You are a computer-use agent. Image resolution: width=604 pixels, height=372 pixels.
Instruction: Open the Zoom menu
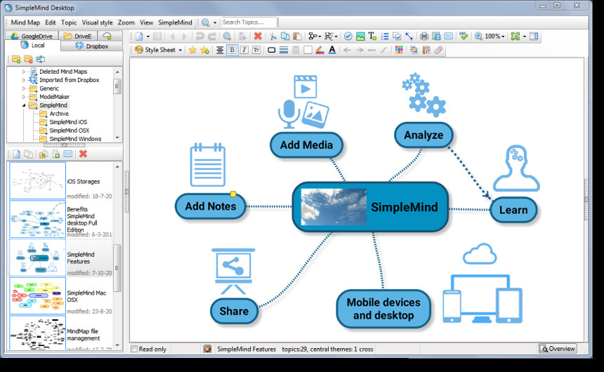[x=126, y=22]
